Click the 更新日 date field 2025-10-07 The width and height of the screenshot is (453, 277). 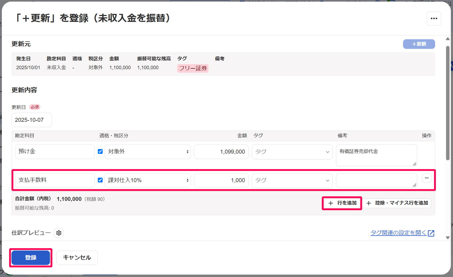pyautogui.click(x=32, y=120)
